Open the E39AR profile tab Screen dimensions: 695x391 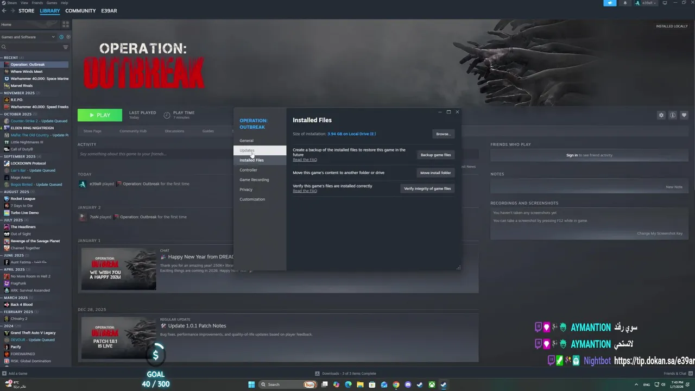(x=109, y=11)
